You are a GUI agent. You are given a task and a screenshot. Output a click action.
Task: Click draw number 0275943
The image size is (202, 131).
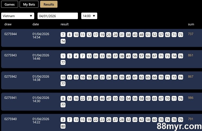(x=10, y=55)
